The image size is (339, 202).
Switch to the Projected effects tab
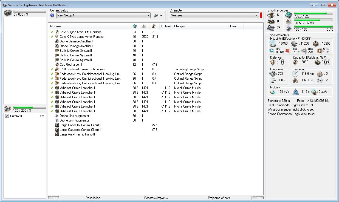click(x=219, y=198)
